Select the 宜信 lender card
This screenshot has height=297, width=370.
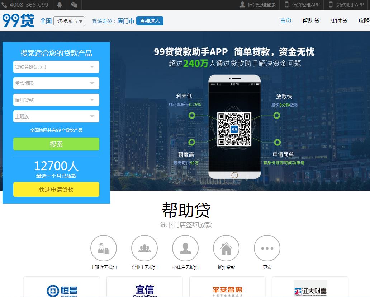click(x=144, y=287)
